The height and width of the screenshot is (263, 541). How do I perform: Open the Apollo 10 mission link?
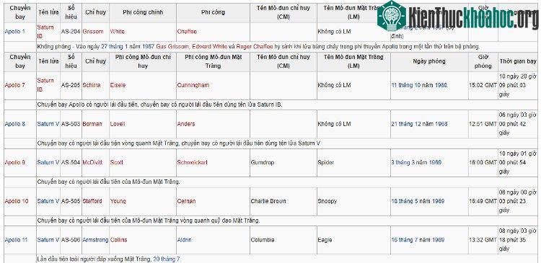pos(17,201)
